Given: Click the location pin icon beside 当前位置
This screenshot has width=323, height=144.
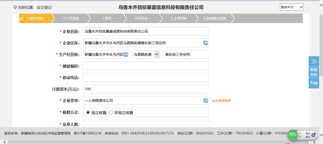Looking at the screenshot, I should (x=15, y=7).
